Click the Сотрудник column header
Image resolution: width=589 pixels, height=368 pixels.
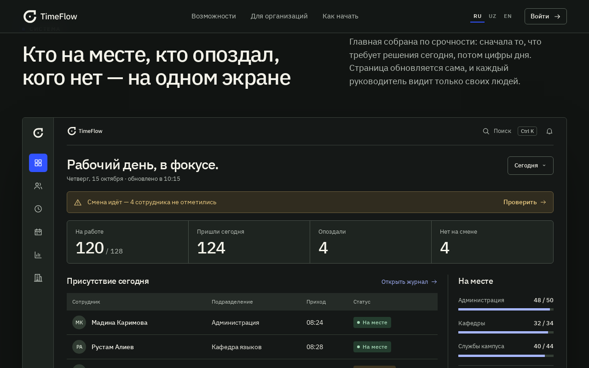86,302
